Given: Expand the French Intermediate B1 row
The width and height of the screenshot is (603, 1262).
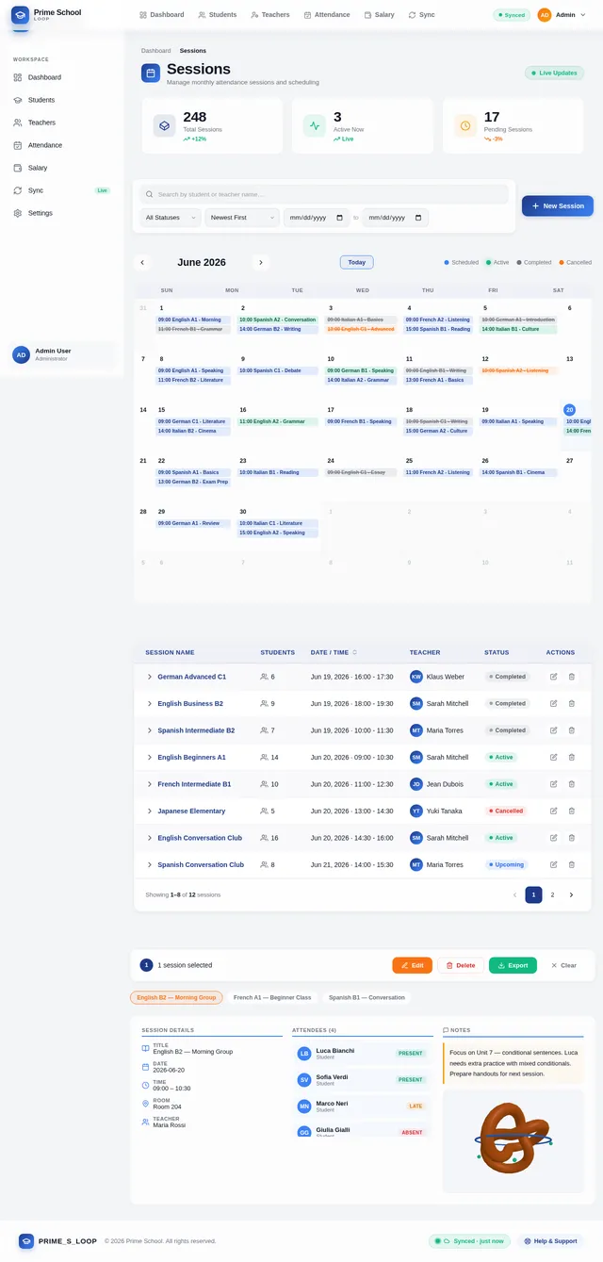Looking at the screenshot, I should tap(149, 784).
